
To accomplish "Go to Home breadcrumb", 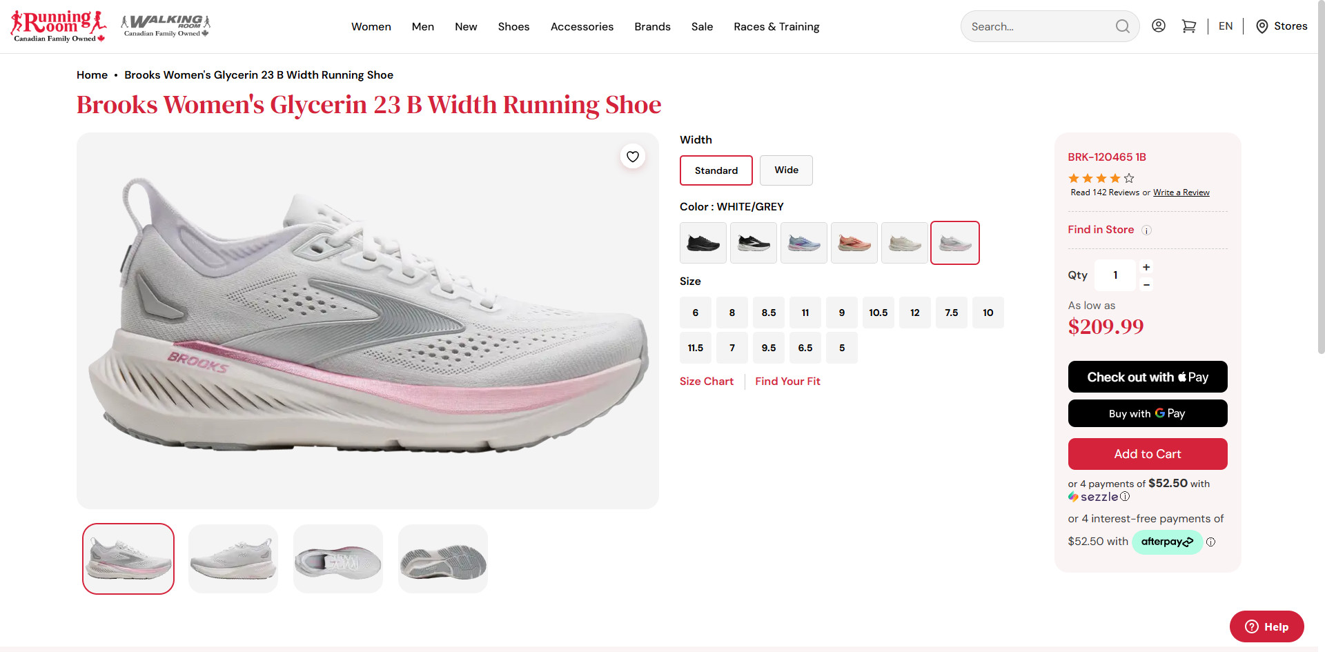I will 92,75.
